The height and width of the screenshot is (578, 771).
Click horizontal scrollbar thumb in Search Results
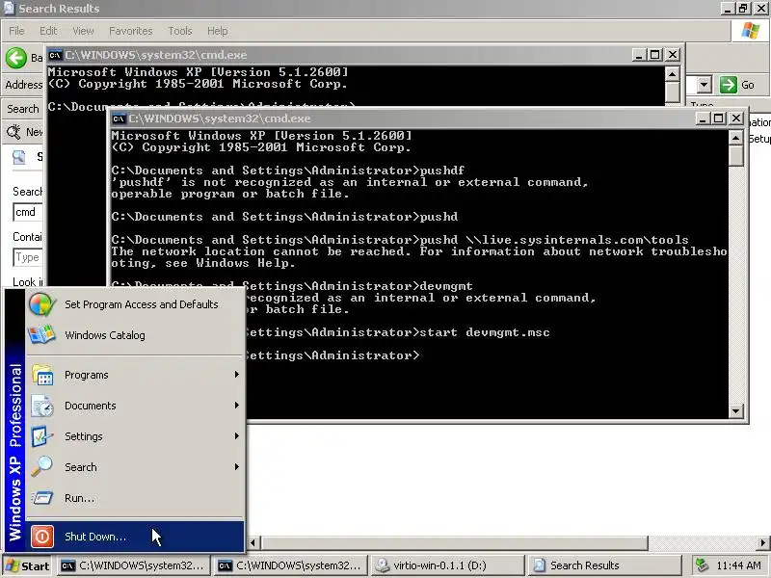[x=454, y=542]
